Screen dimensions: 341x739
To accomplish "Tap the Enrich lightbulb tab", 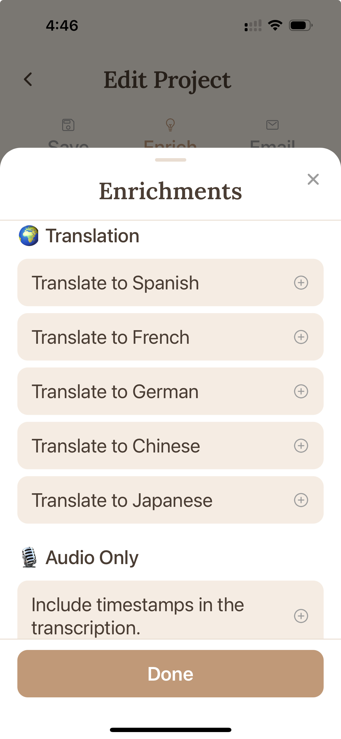I will (170, 125).
